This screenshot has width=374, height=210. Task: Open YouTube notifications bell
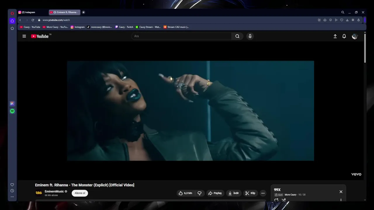coord(344,36)
